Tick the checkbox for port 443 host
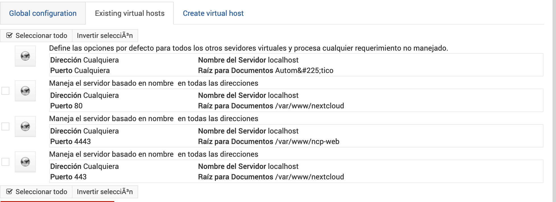 coord(5,162)
